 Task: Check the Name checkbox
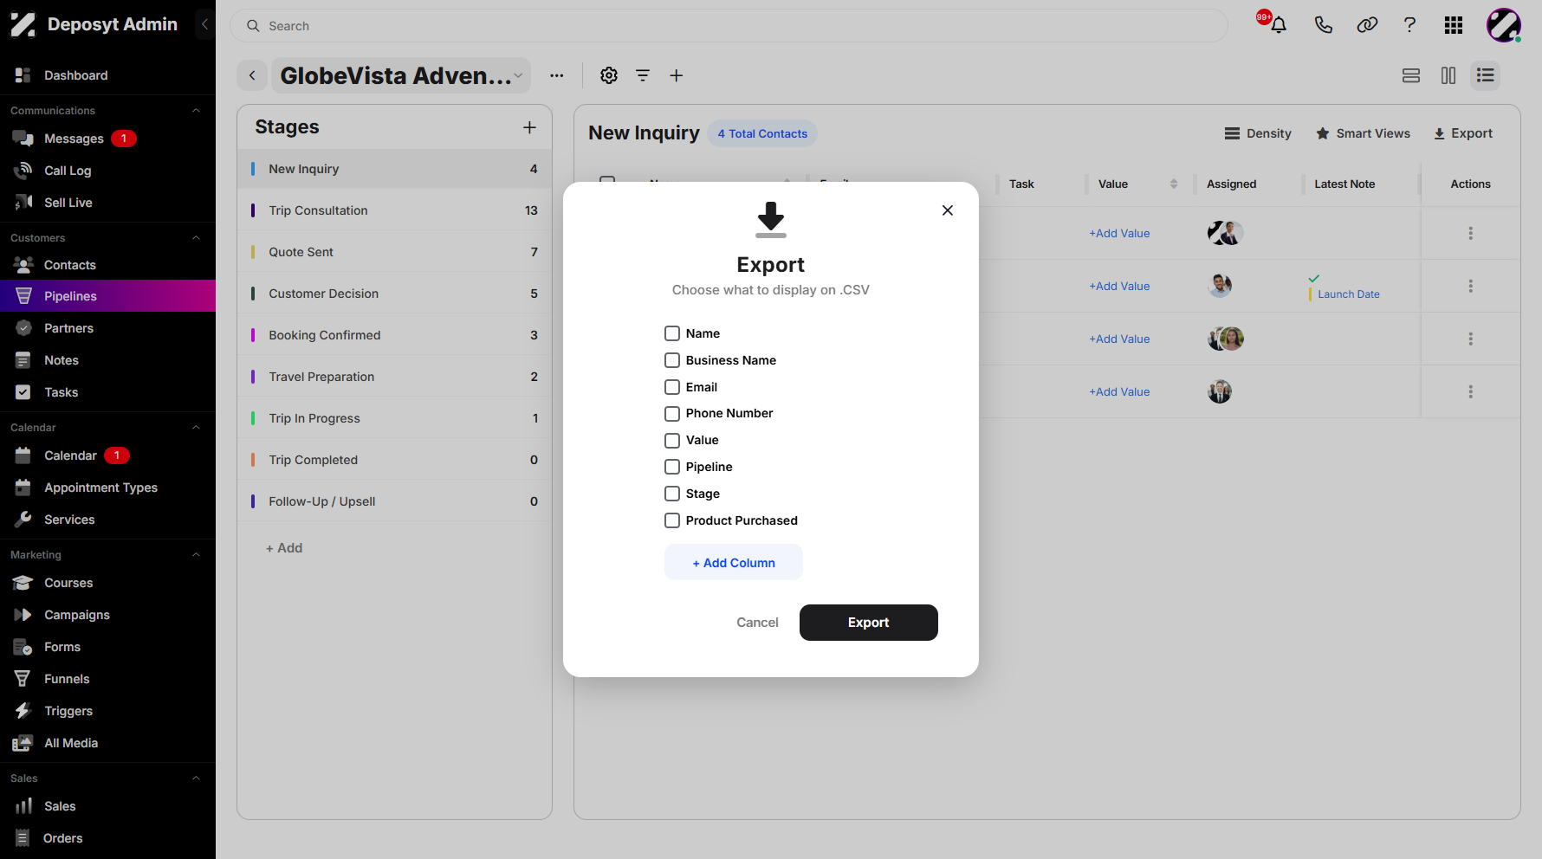coord(672,333)
